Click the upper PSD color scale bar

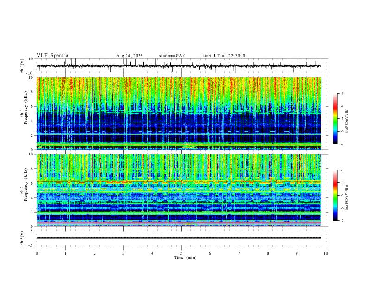click(335, 119)
